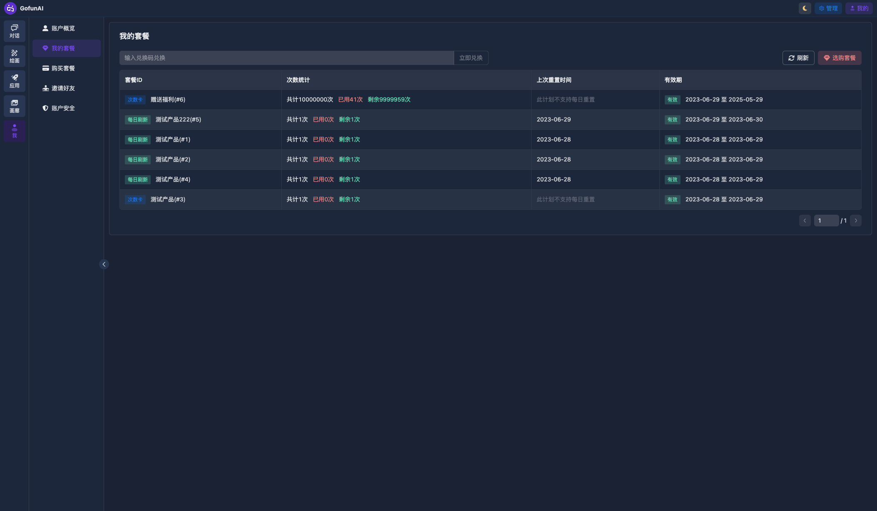Click the GofunAI logo icon
This screenshot has width=877, height=511.
pos(10,8)
